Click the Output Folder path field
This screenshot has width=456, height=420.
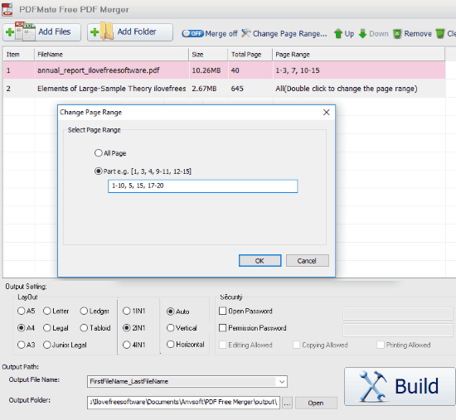(183, 403)
